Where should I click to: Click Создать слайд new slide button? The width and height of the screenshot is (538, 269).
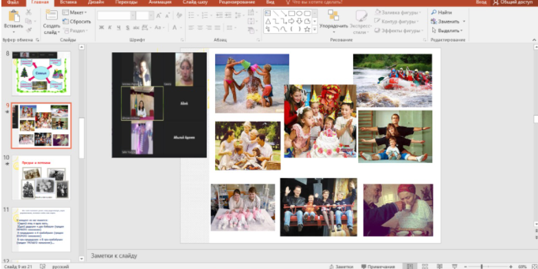[x=52, y=22]
